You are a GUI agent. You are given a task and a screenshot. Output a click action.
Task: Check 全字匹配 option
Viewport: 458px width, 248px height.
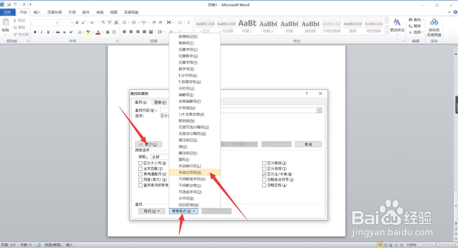[x=140, y=169]
